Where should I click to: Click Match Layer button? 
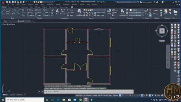(99, 15)
